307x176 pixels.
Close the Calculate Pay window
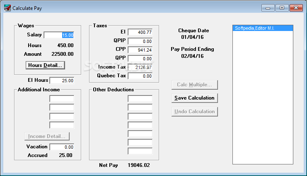[296, 8]
